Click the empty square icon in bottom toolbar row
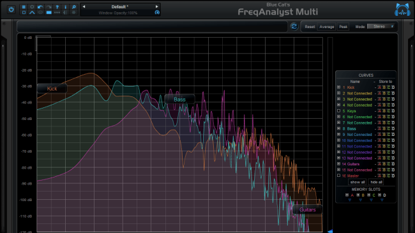The width and height of the screenshot is (415, 233). (24, 12)
